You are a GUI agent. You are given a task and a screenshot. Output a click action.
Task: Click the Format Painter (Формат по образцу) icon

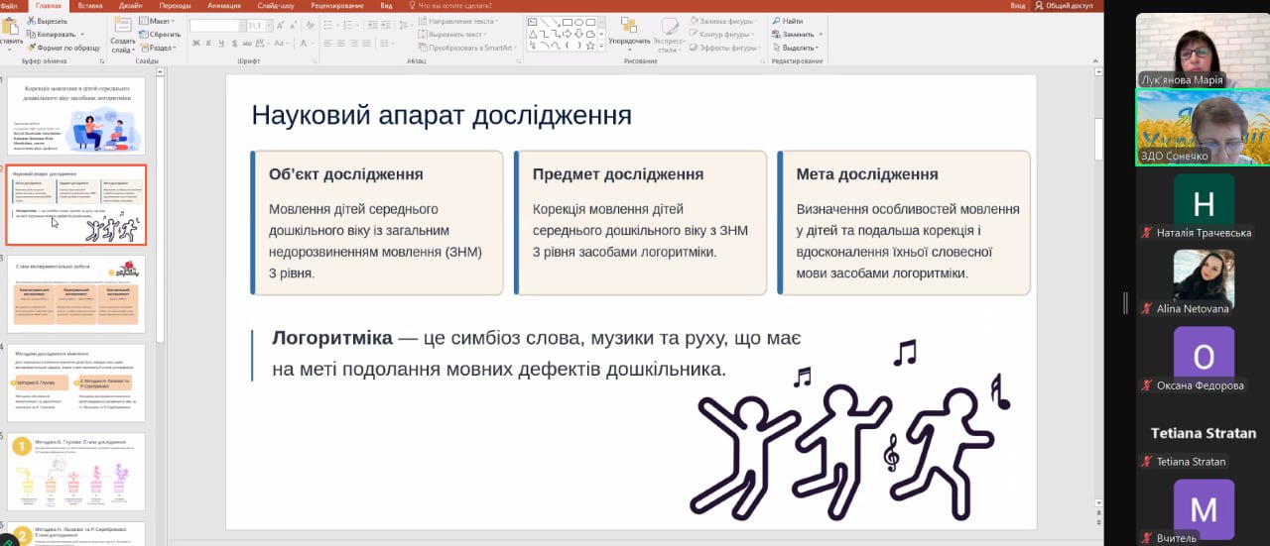point(30,48)
